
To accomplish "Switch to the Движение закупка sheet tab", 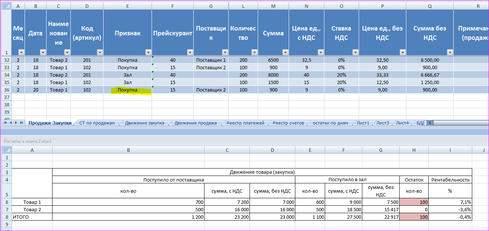I will pos(145,123).
